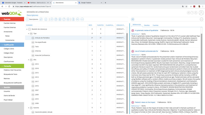Open Fuentes Internas in the sidebar

coord(9,23)
